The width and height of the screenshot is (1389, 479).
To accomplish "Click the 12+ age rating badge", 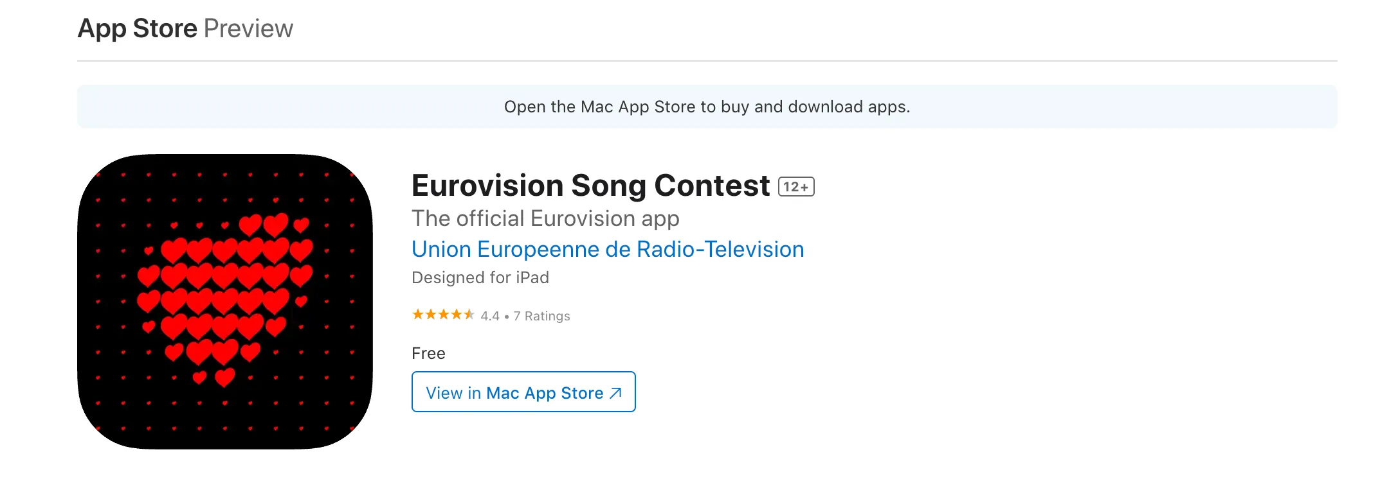I will pos(796,187).
